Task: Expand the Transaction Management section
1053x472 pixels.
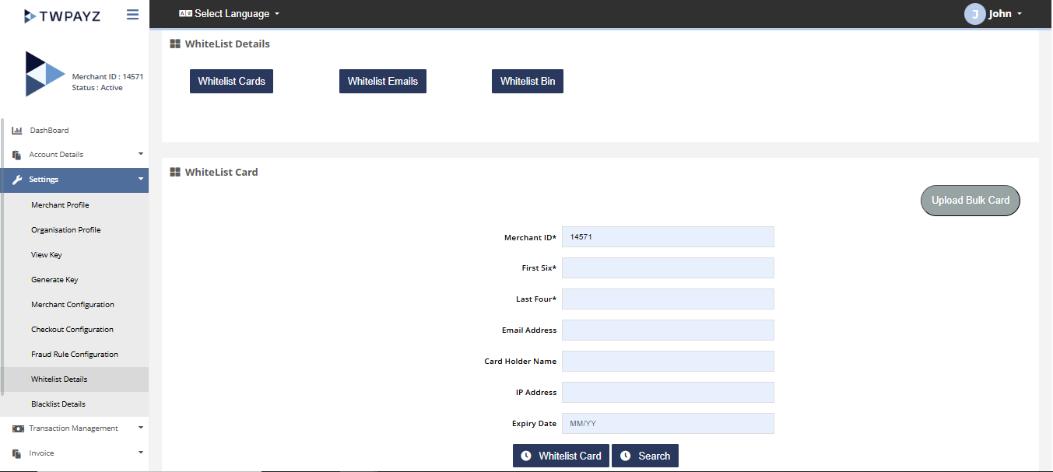Action: pos(74,428)
